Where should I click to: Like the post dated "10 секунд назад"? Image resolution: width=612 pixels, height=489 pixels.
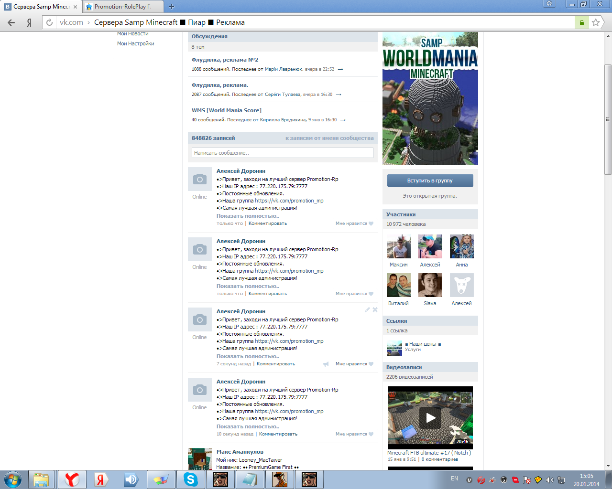[x=354, y=434]
